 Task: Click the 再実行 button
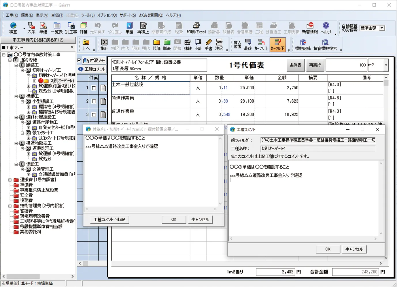[x=315, y=65]
